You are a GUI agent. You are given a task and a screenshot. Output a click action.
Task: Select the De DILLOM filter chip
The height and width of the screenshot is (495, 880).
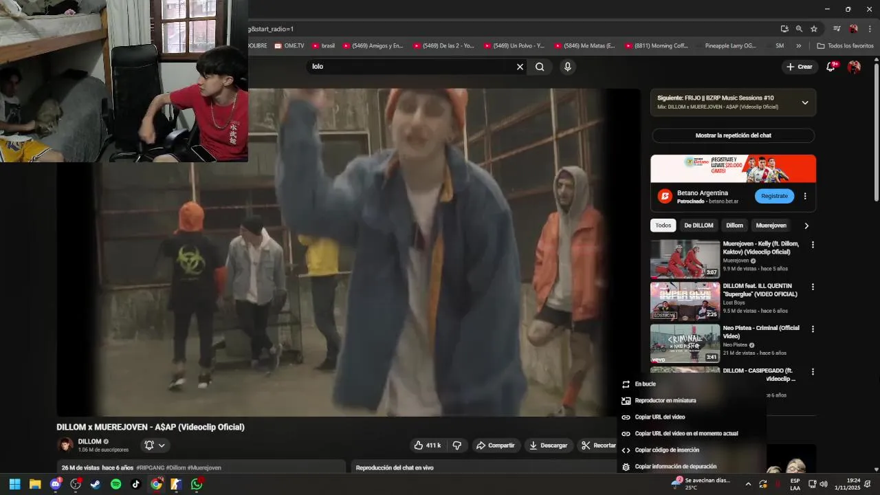(698, 225)
